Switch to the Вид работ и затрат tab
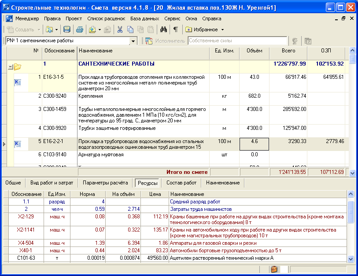This screenshot has width=358, height=276. (52, 183)
